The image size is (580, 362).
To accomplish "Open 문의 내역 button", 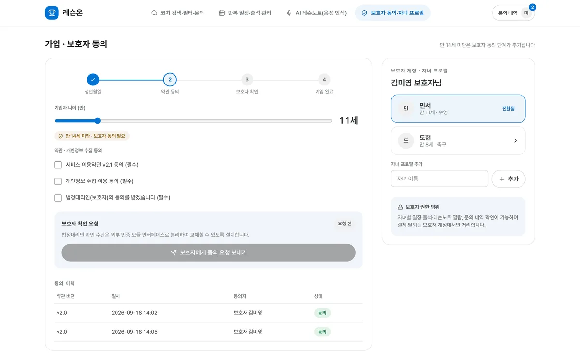I will [513, 13].
